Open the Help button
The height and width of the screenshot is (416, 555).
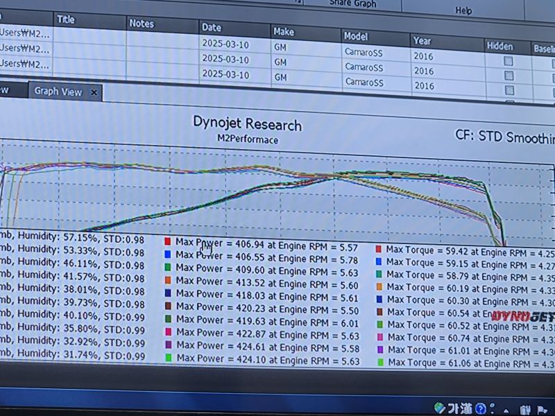[x=463, y=10]
